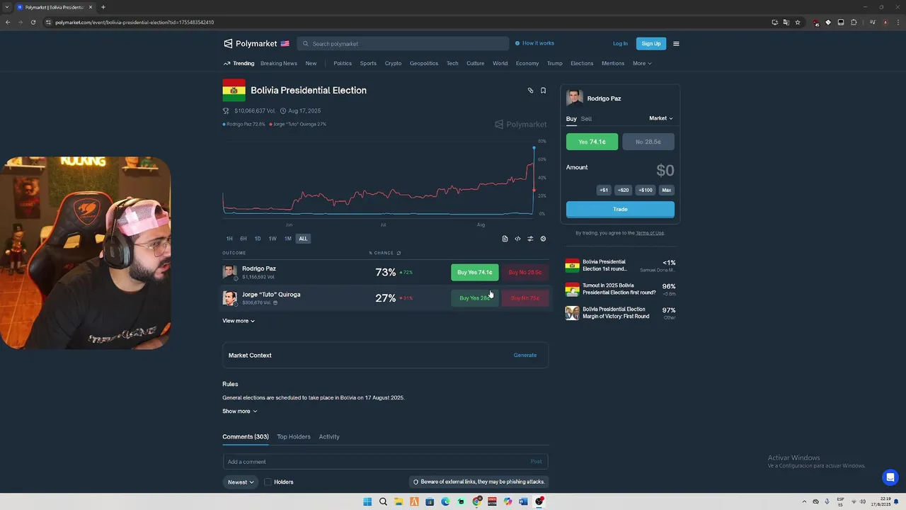Open chart settings gear icon

pos(543,239)
